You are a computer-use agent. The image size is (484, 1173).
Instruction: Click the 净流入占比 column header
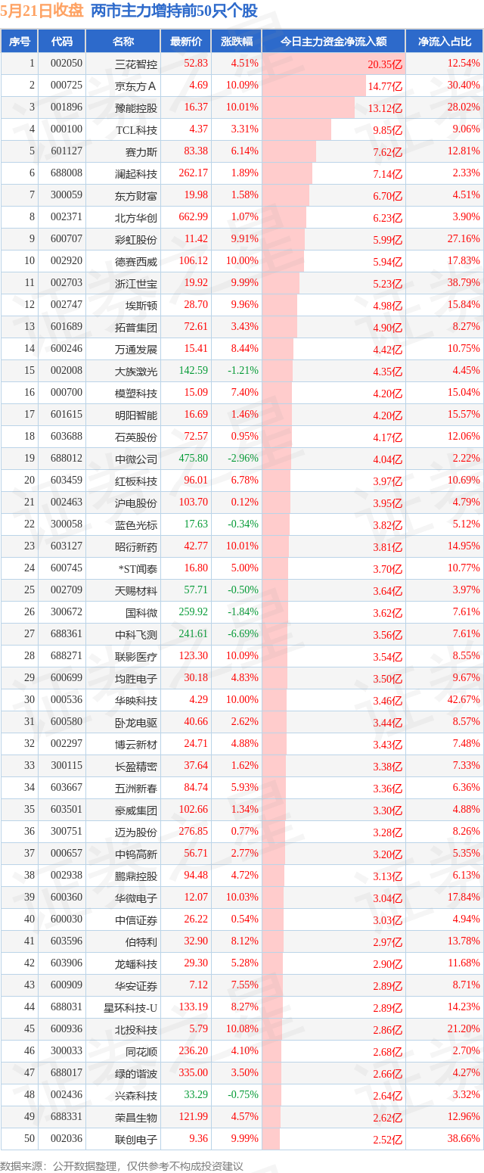click(x=445, y=41)
